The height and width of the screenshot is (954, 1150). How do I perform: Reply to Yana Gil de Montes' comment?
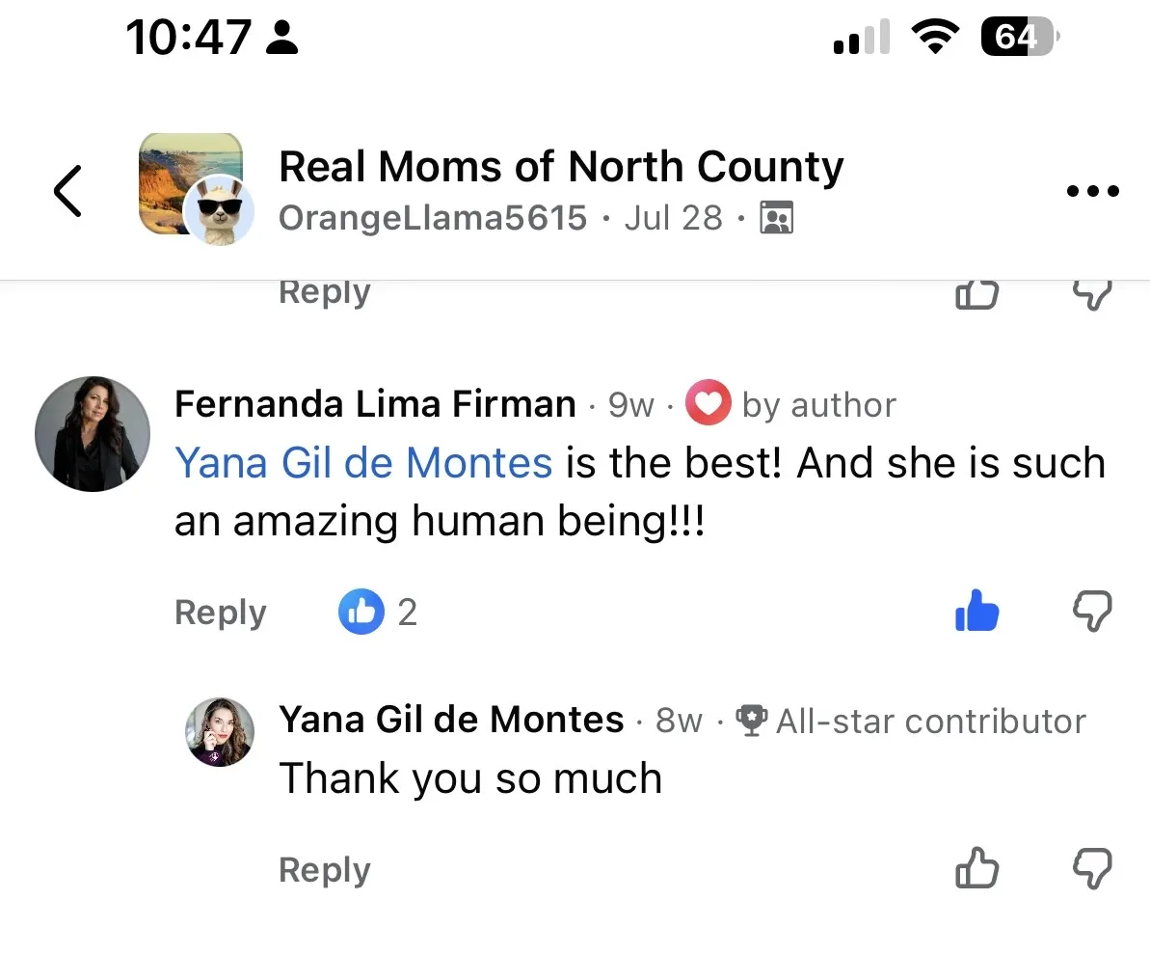pyautogui.click(x=324, y=870)
